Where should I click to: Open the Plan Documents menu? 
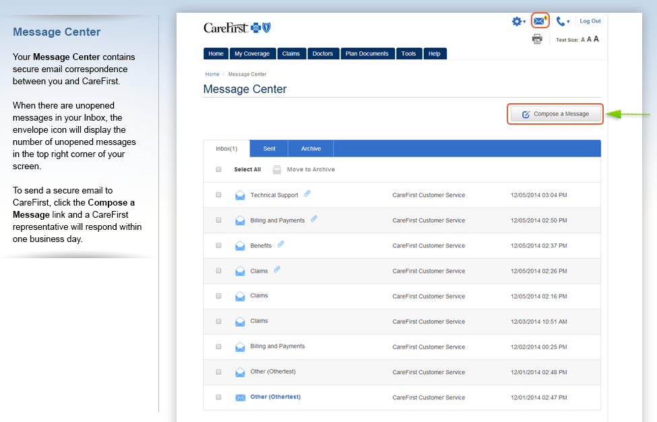point(367,54)
